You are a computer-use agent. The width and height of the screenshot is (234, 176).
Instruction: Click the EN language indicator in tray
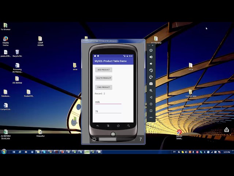pos(174,152)
